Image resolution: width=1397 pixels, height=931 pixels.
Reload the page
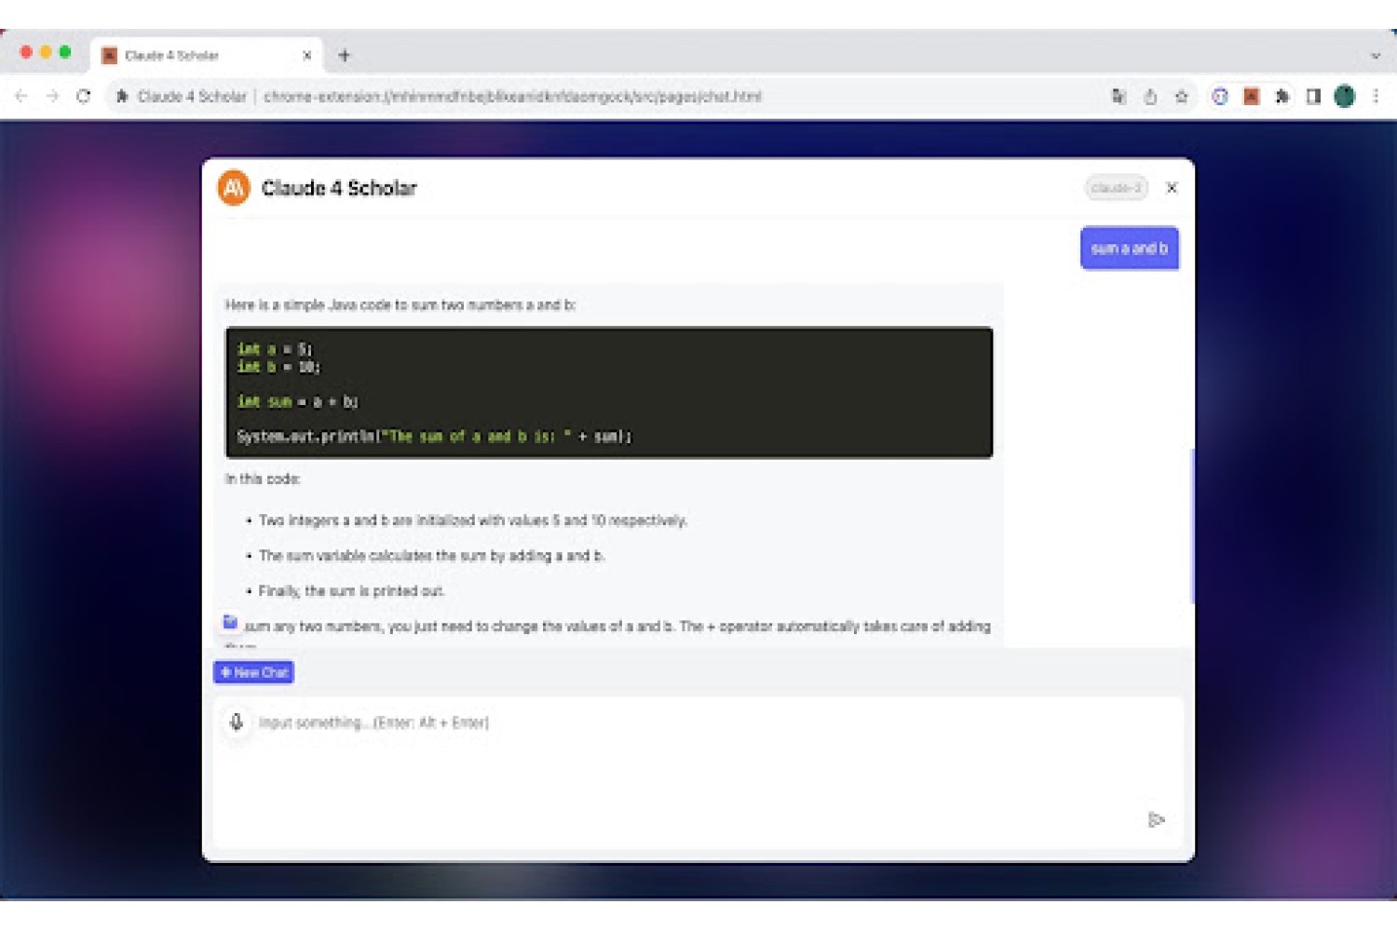coord(84,96)
